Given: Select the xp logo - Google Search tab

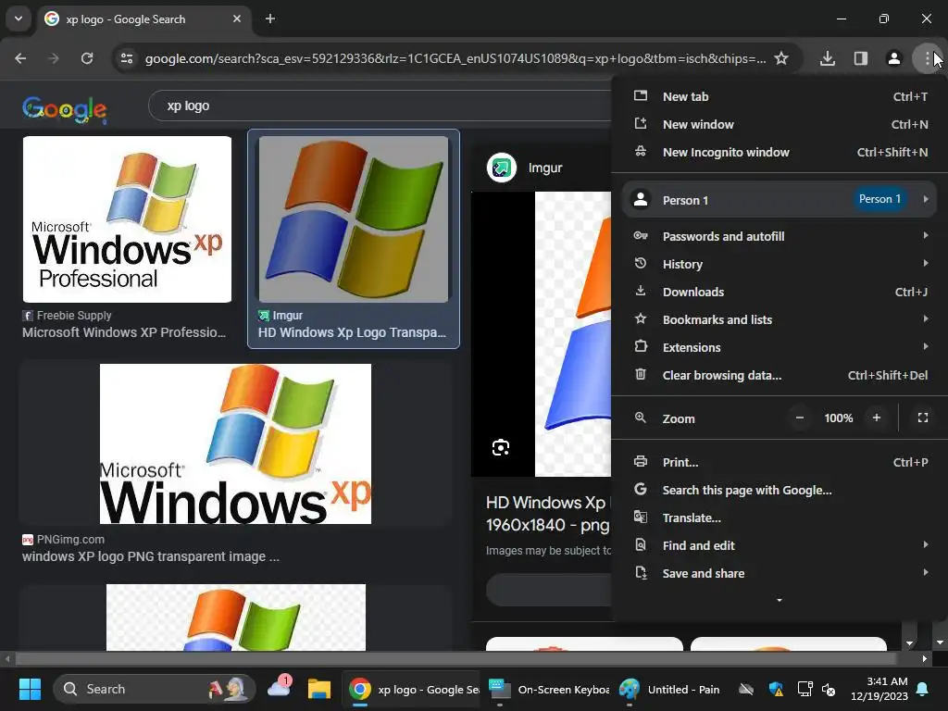Looking at the screenshot, I should pyautogui.click(x=145, y=19).
